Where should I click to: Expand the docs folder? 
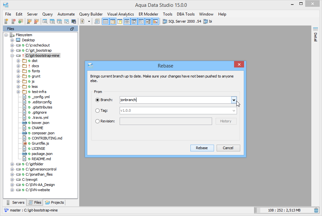[x=18, y=66]
